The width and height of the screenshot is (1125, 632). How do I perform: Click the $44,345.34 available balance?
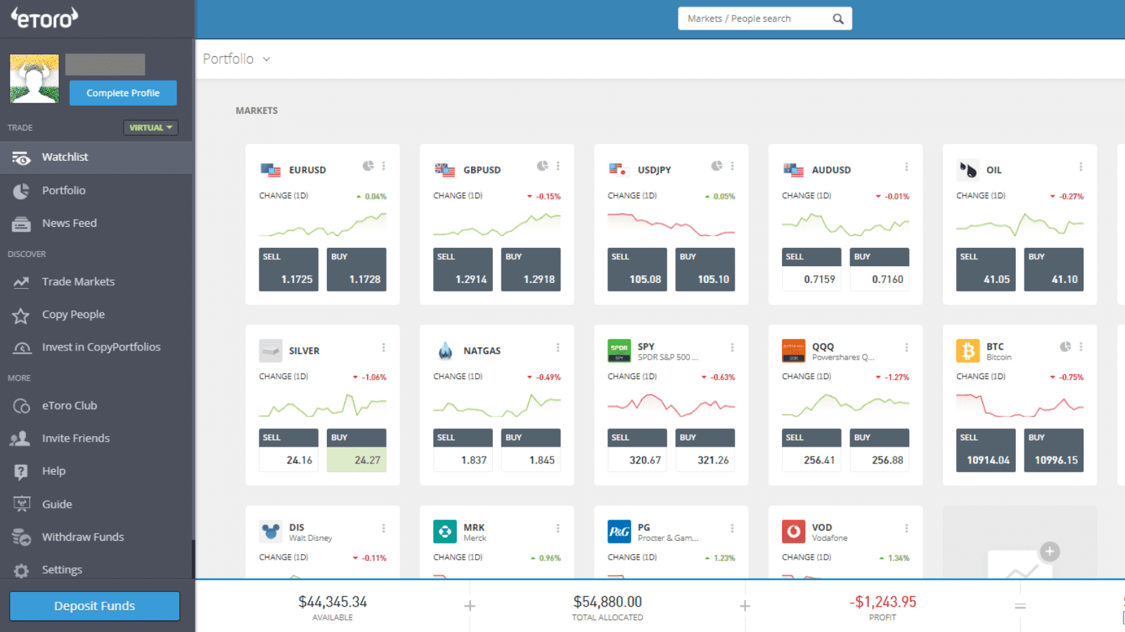[x=333, y=602]
